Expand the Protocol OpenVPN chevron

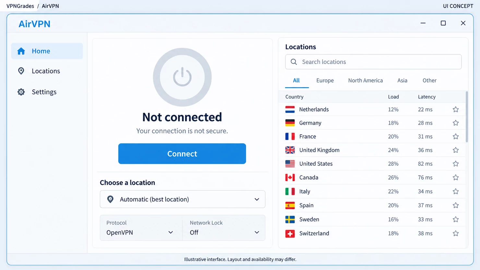(171, 232)
